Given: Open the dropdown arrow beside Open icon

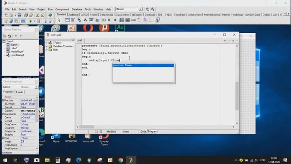Looking at the screenshot, I should click(15, 15).
